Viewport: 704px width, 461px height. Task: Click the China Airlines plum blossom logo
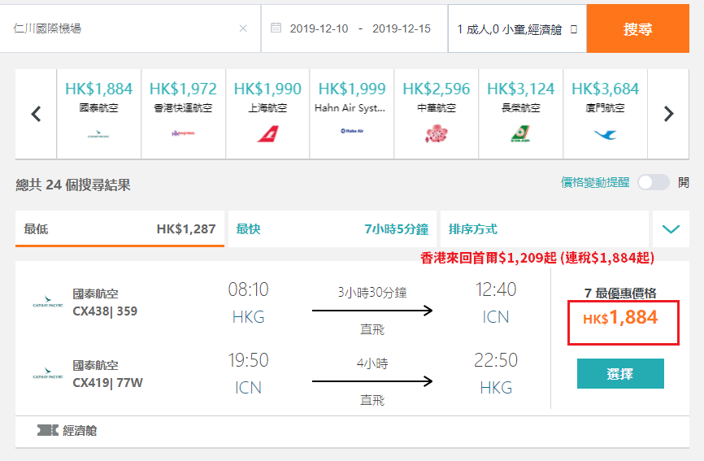click(x=437, y=134)
